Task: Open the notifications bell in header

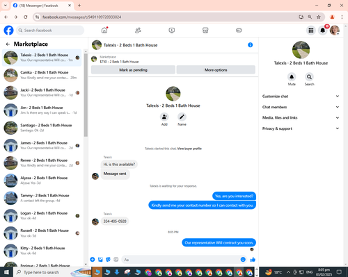Action: pos(322,31)
